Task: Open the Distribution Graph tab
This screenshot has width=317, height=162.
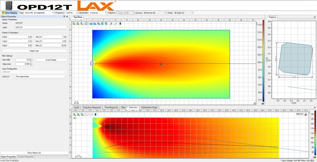Action: [x=149, y=107]
